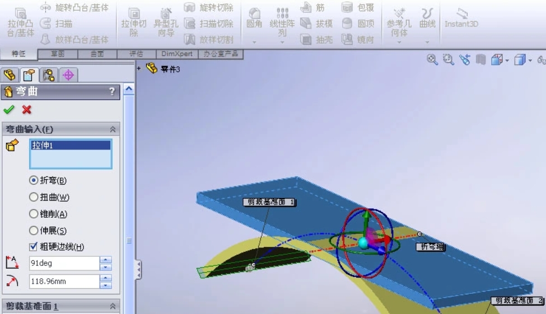Open the Fillet (圆角) dropdown arrow

(254, 42)
